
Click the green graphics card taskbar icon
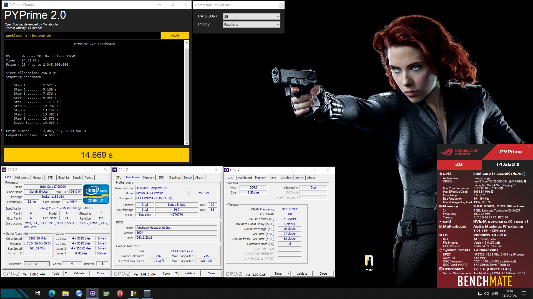106,293
